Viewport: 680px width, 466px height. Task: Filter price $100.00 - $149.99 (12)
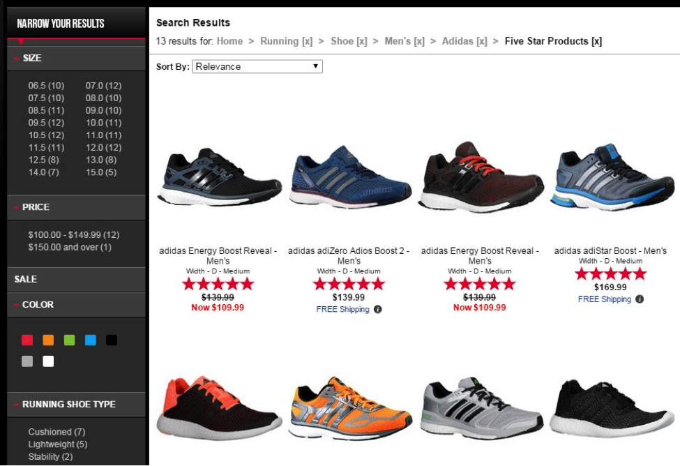[x=74, y=234]
